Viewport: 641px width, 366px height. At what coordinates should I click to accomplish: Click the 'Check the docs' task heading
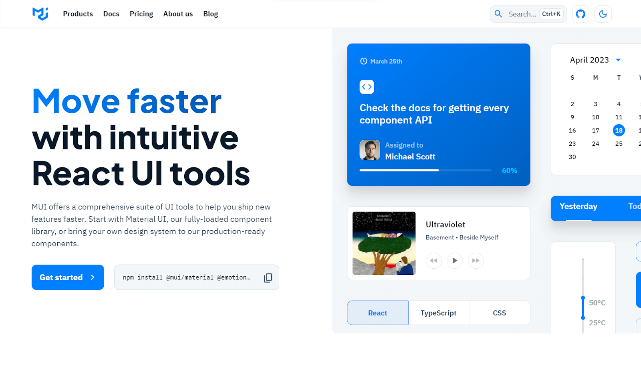click(x=434, y=114)
